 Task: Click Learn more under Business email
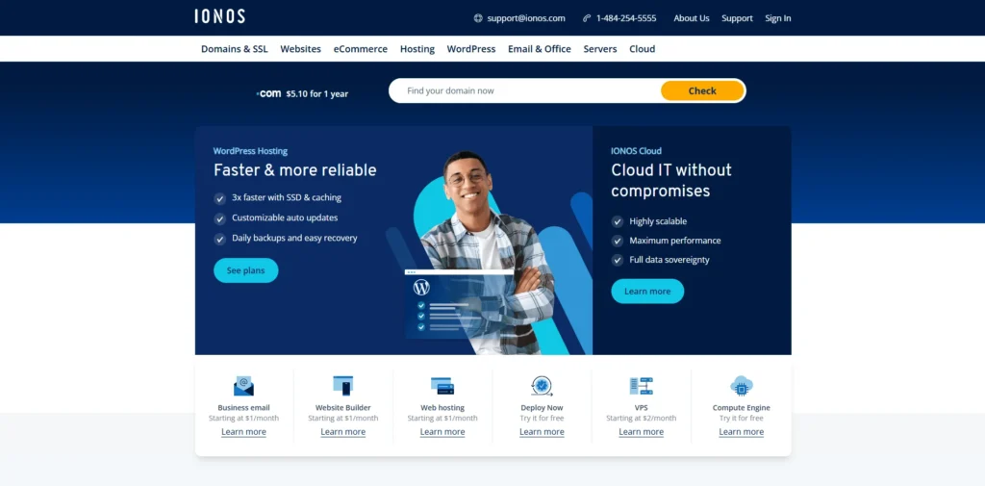243,432
